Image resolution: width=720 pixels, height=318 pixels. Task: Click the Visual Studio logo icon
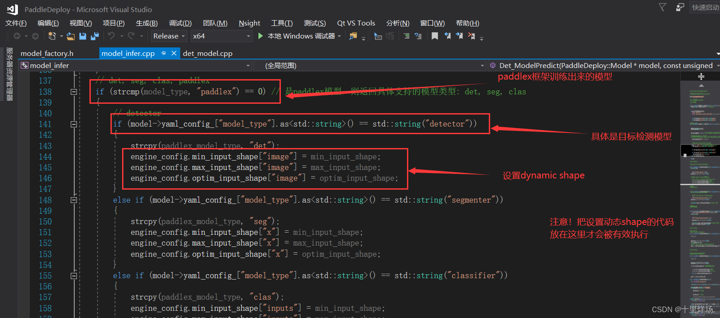[x=13, y=9]
